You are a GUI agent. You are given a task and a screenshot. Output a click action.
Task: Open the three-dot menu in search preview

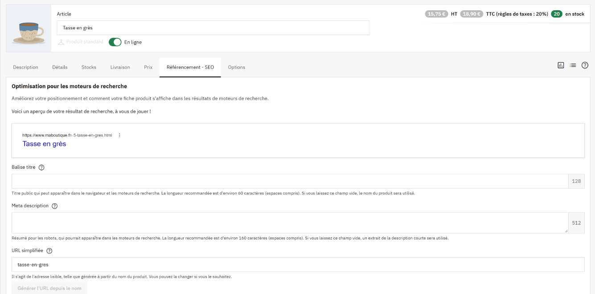point(119,135)
